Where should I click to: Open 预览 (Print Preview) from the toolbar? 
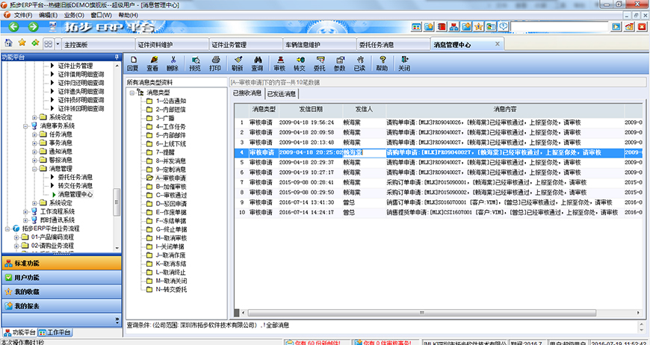(194, 63)
